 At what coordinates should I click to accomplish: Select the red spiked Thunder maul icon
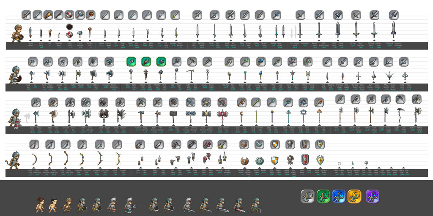coord(222,102)
